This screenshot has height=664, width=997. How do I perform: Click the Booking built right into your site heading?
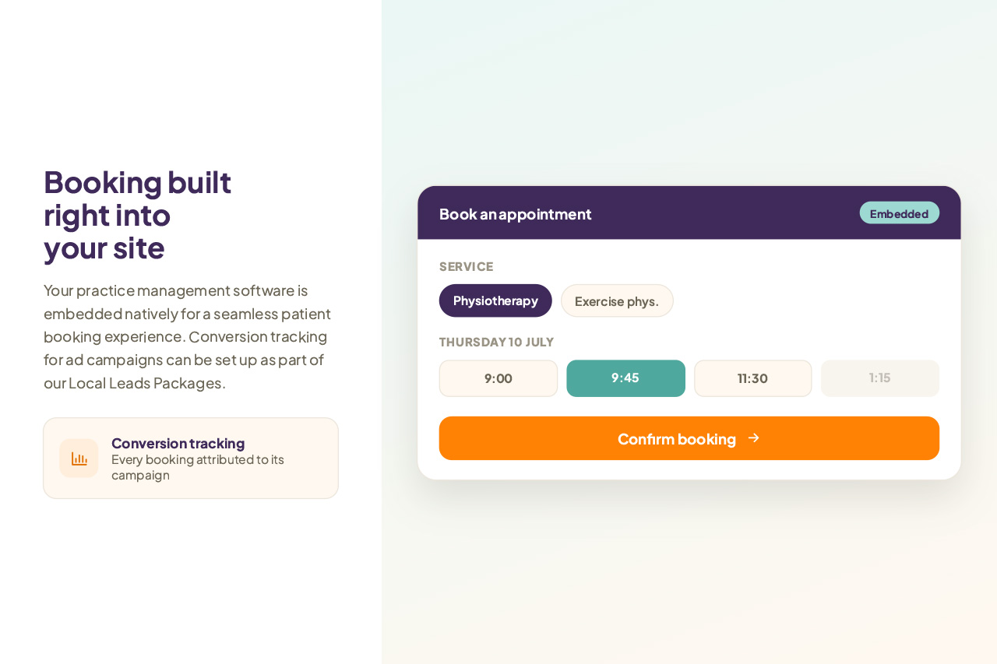point(138,214)
